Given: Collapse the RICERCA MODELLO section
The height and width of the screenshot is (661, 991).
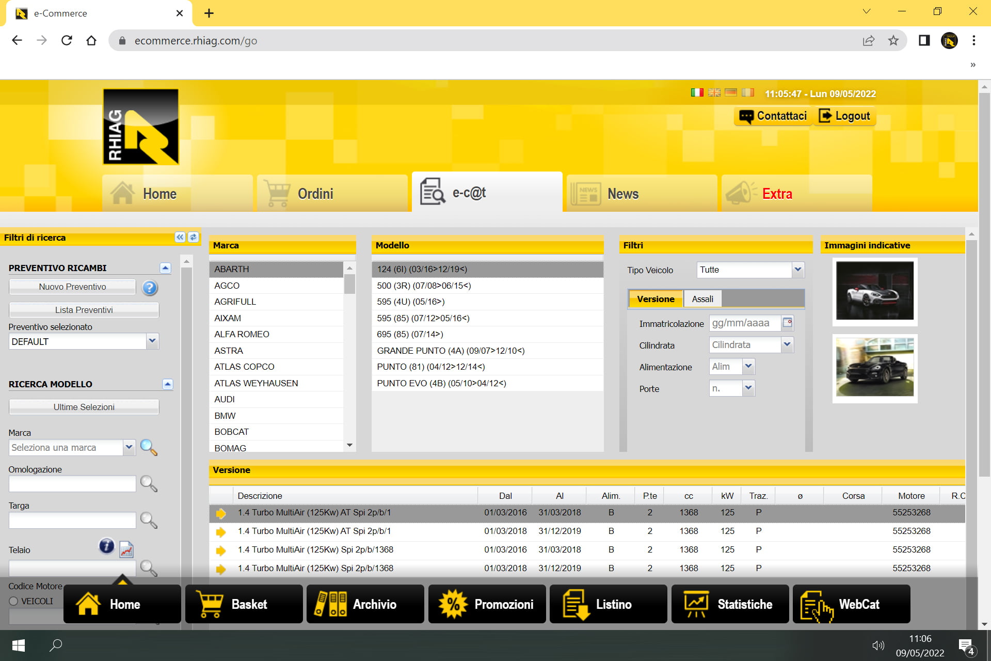Looking at the screenshot, I should [x=168, y=384].
